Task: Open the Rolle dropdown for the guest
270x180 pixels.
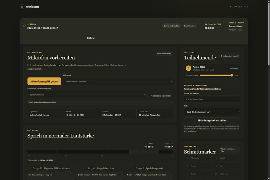Action: (x=212, y=112)
